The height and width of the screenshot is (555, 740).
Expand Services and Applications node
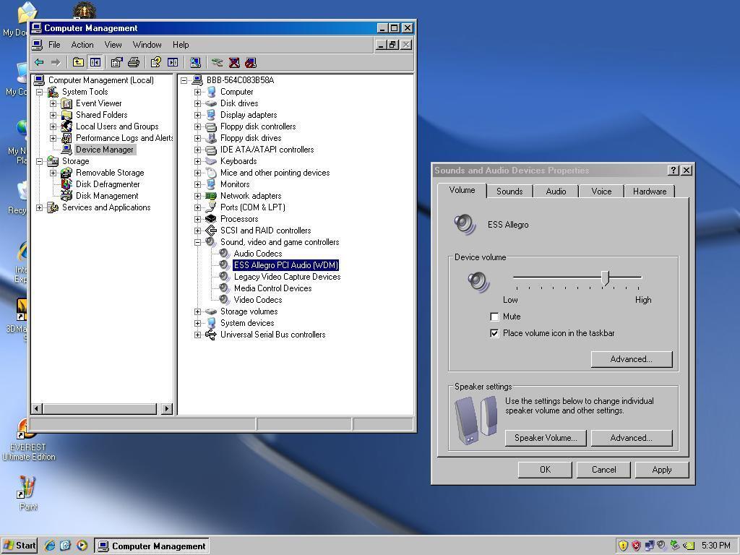pos(39,207)
